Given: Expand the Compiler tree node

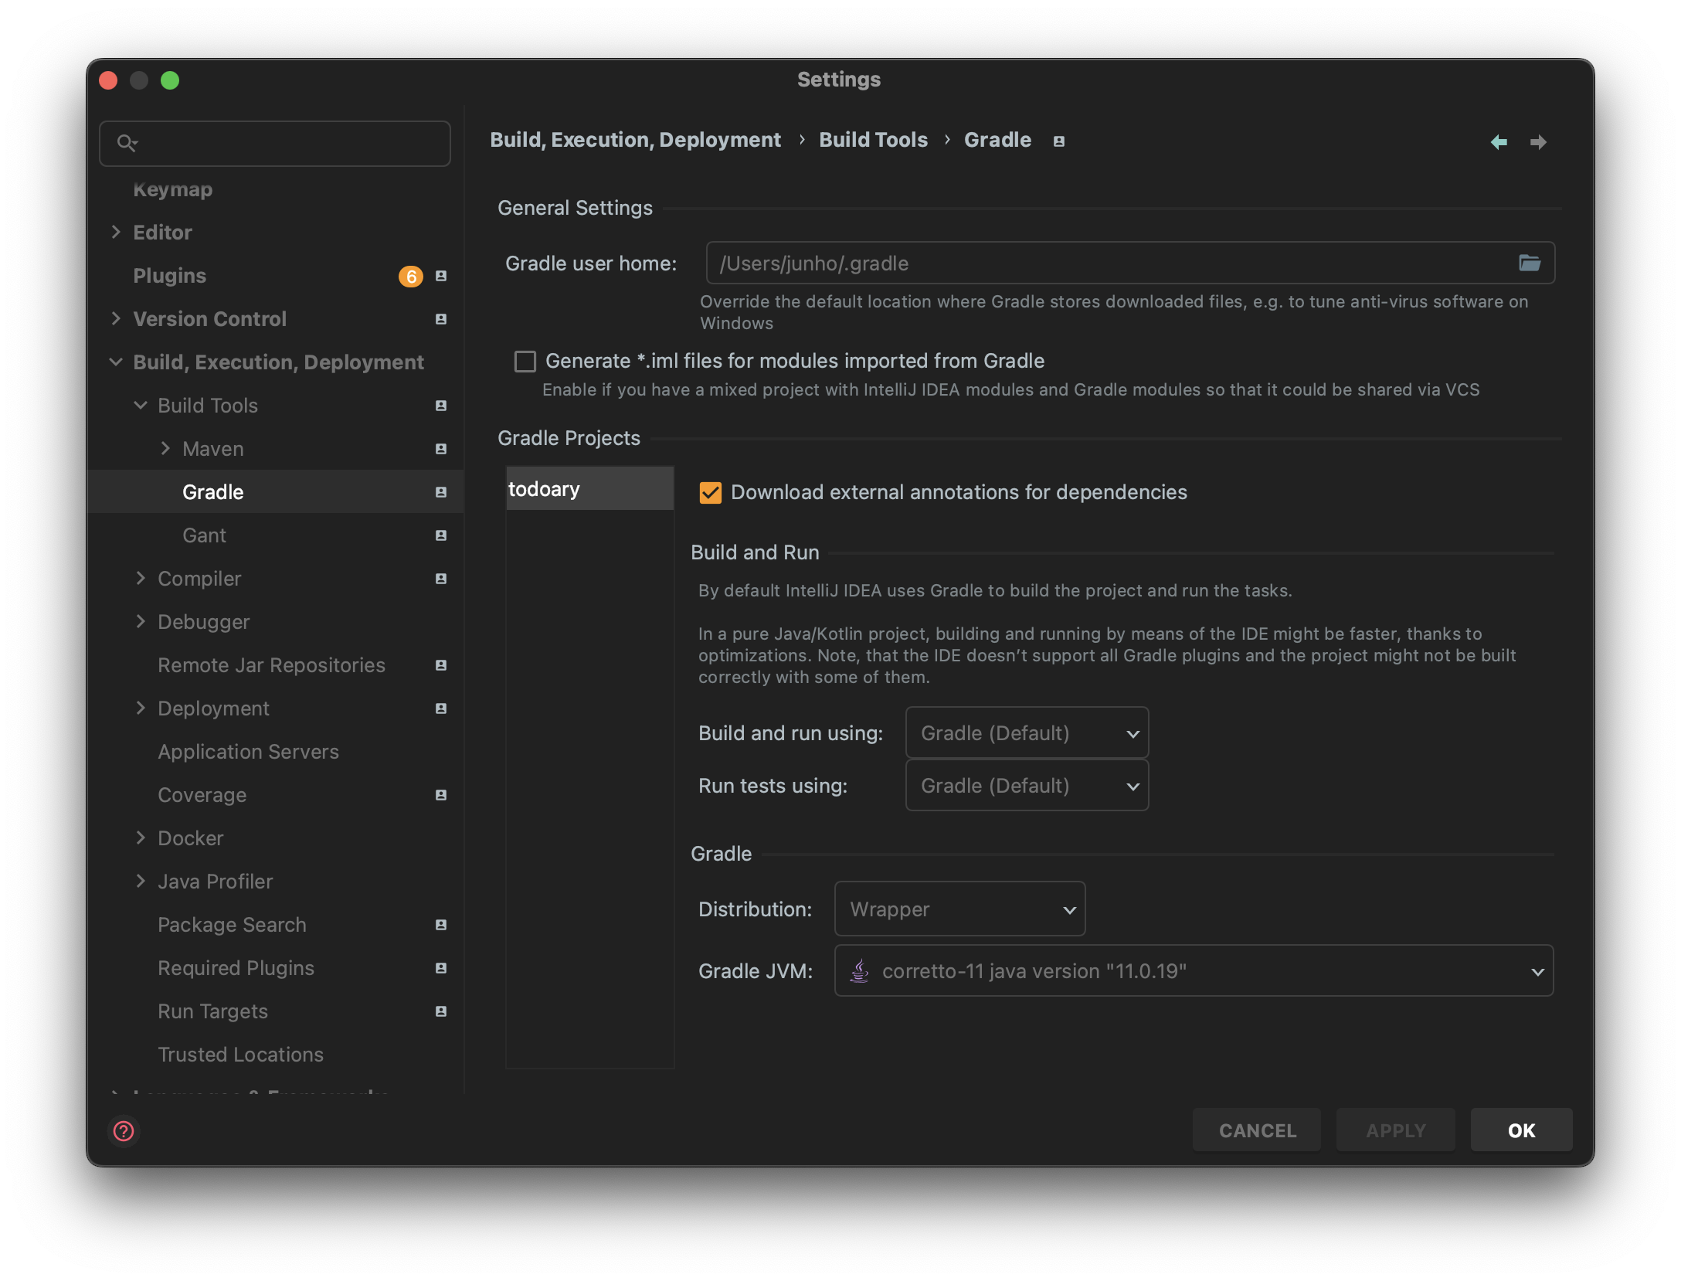Looking at the screenshot, I should [141, 579].
